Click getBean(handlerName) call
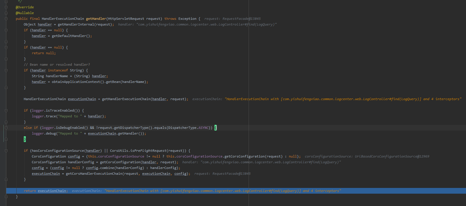Viewport: 466px width, 206px height. coord(126,82)
